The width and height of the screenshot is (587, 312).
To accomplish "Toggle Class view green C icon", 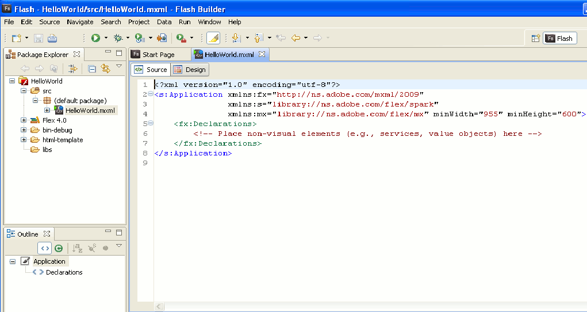I will (x=59, y=248).
